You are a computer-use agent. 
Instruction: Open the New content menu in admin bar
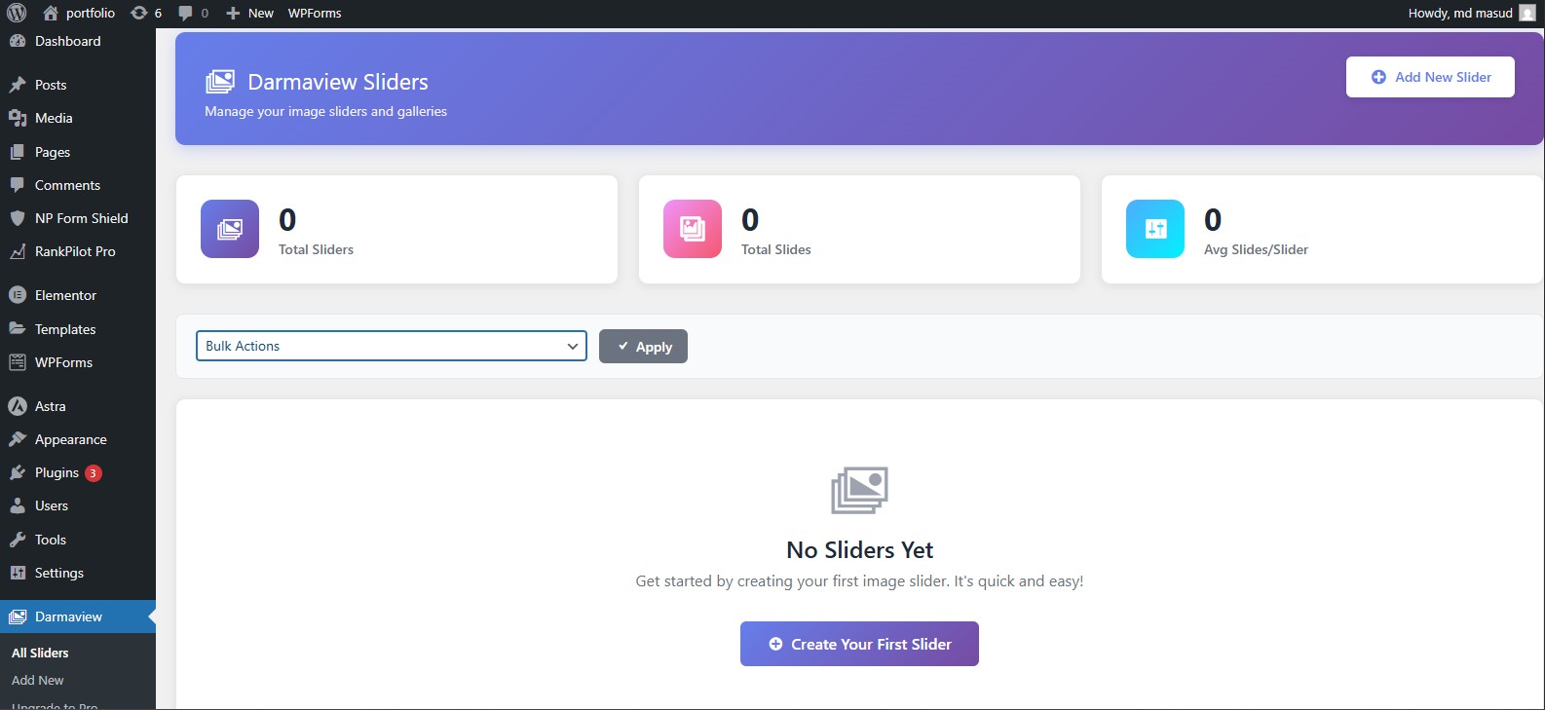tap(250, 13)
